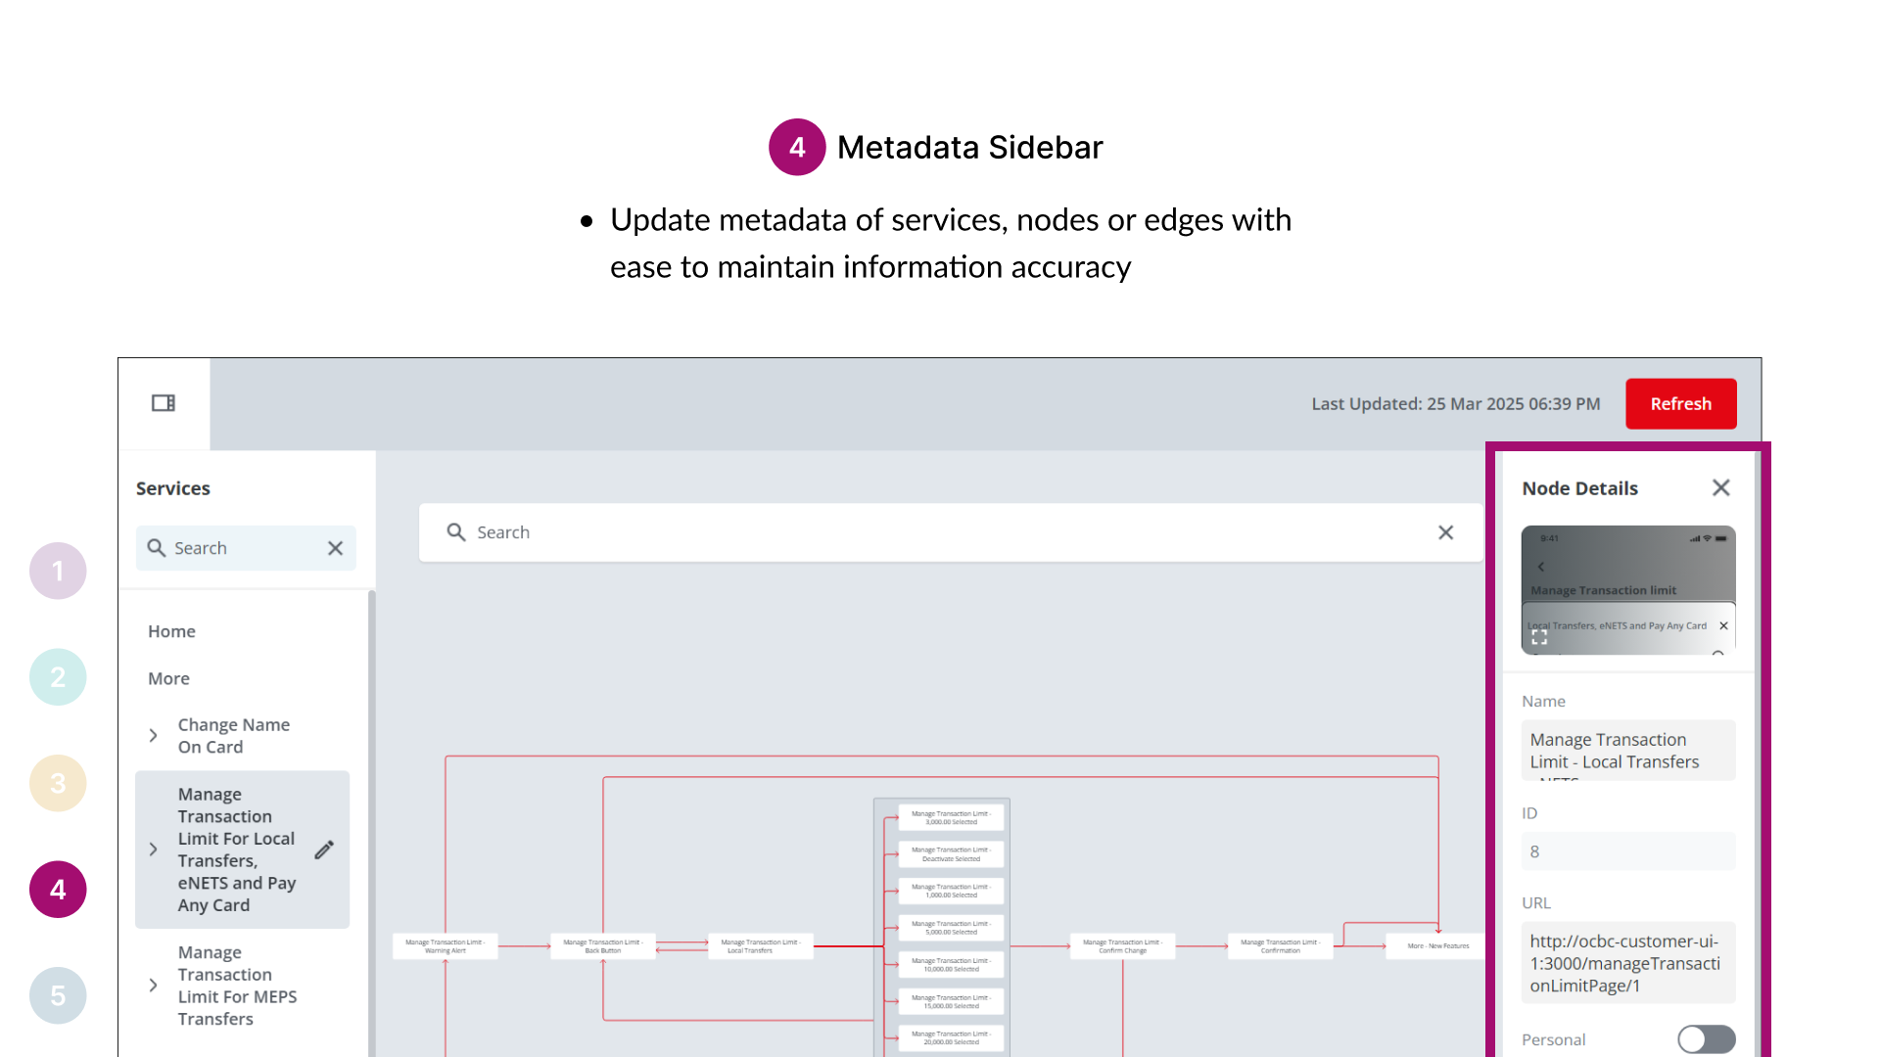The width and height of the screenshot is (1880, 1057).
Task: Expand Manage Transaction Limit For Local Transfers
Action: [154, 850]
